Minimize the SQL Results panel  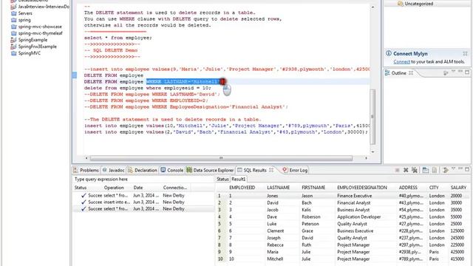[460, 169]
